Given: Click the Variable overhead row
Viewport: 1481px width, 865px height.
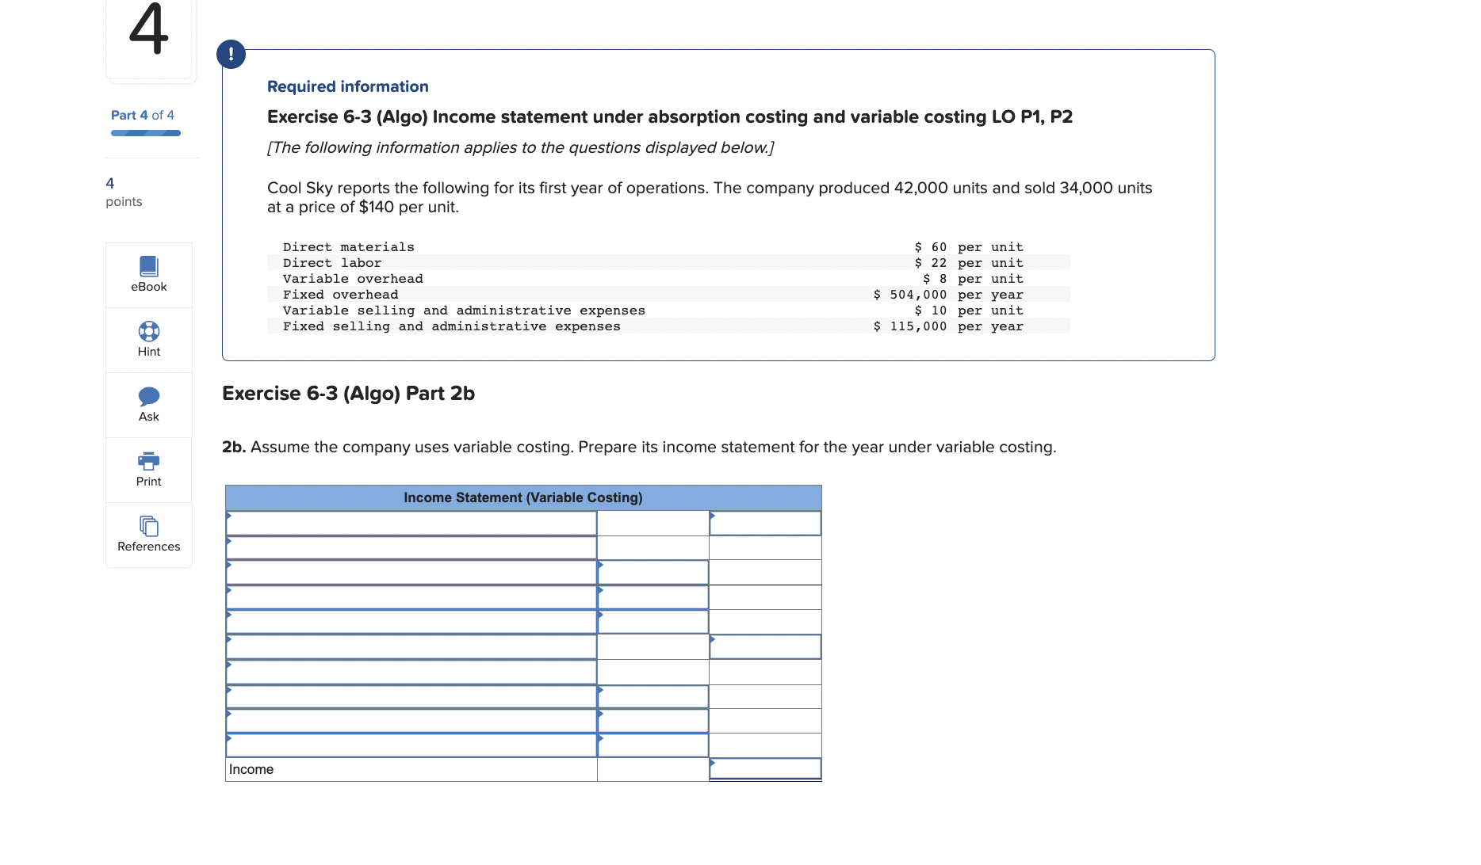Looking at the screenshot, I should point(668,279).
